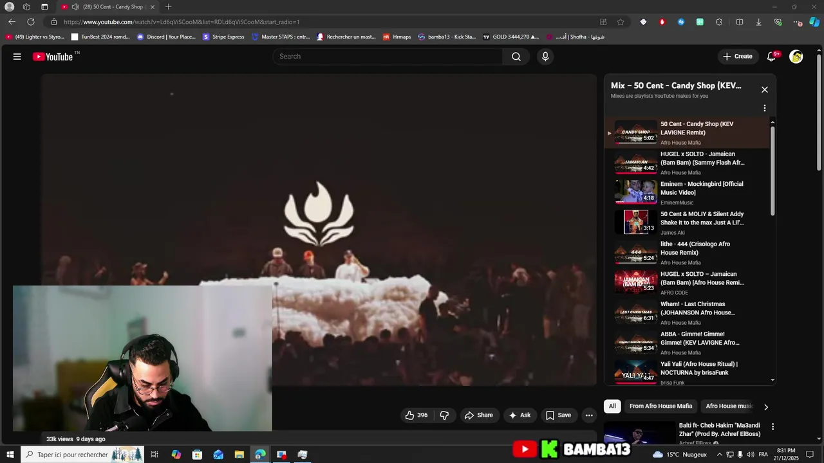824x463 pixels.
Task: Open Stripe Express bookmark
Action: click(x=223, y=37)
